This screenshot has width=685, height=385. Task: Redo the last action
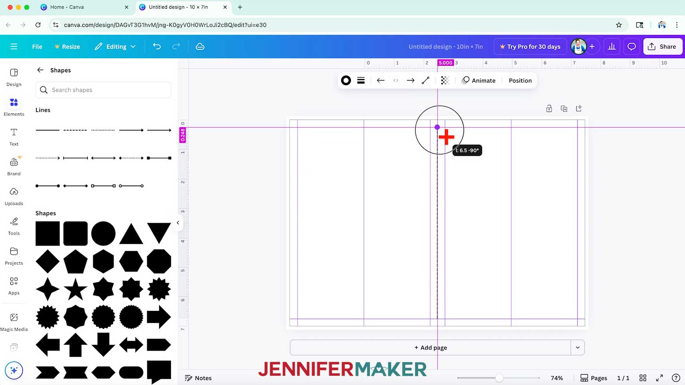click(176, 46)
